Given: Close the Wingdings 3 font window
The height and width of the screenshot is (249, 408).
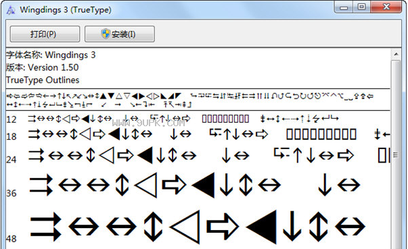Looking at the screenshot, I should [x=386, y=7].
